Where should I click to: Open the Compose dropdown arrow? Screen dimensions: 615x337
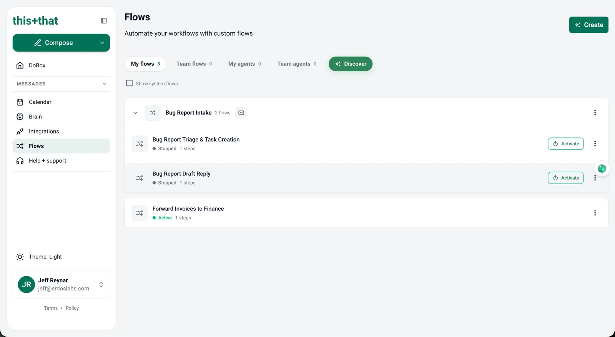(x=102, y=43)
